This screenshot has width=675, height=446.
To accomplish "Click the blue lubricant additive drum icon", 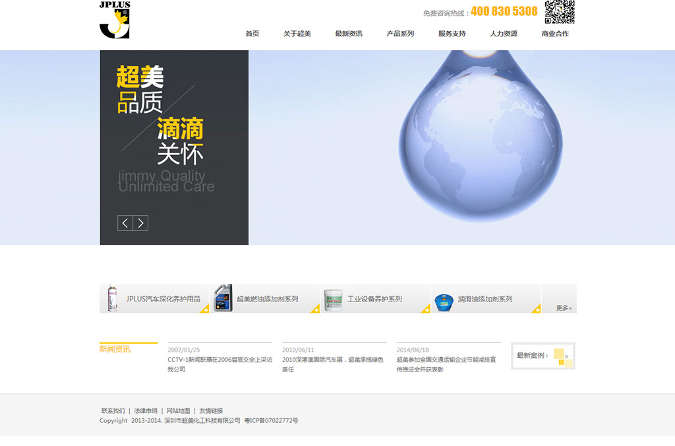I will 444,299.
